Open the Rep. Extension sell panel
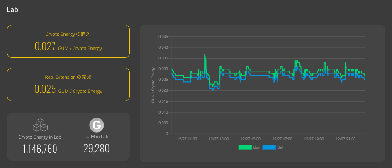 (68, 84)
